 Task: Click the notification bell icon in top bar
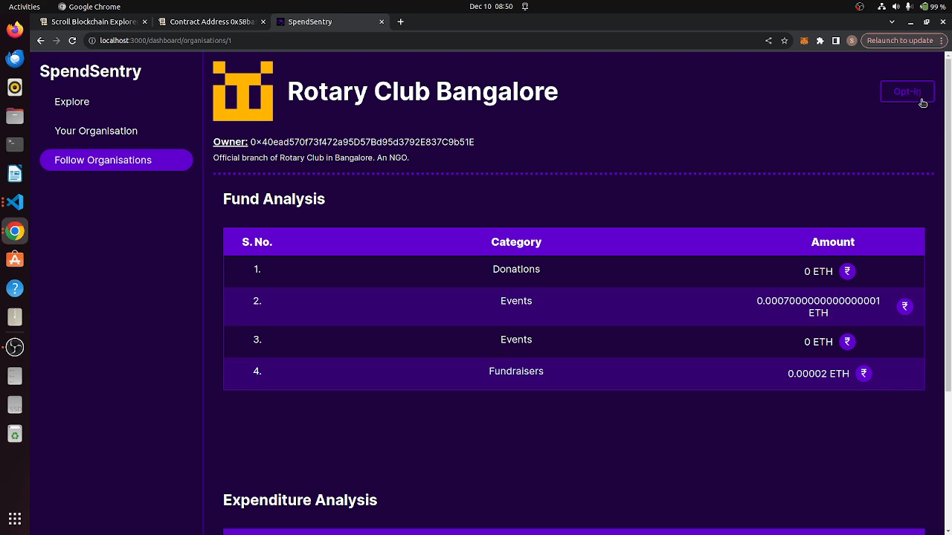[x=525, y=7]
